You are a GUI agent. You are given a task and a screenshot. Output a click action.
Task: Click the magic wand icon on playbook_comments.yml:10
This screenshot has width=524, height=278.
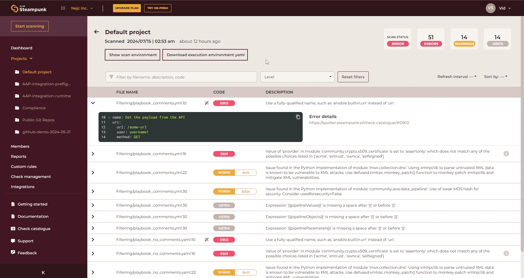coord(207,103)
